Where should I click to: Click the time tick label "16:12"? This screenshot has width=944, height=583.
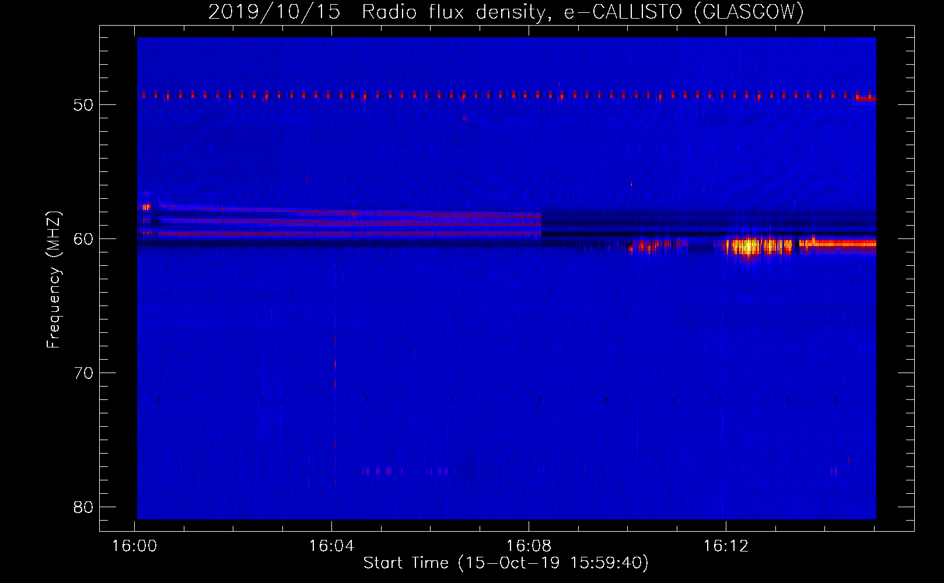pyautogui.click(x=726, y=546)
